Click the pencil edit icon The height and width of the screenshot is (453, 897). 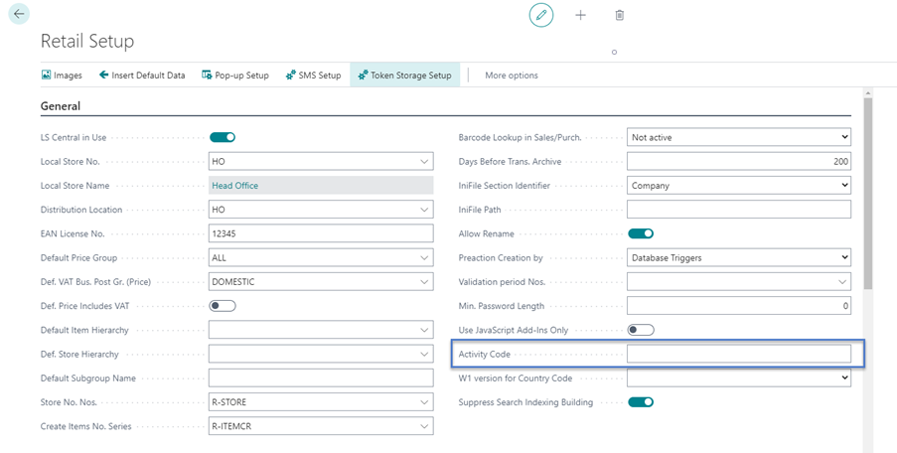coord(541,15)
